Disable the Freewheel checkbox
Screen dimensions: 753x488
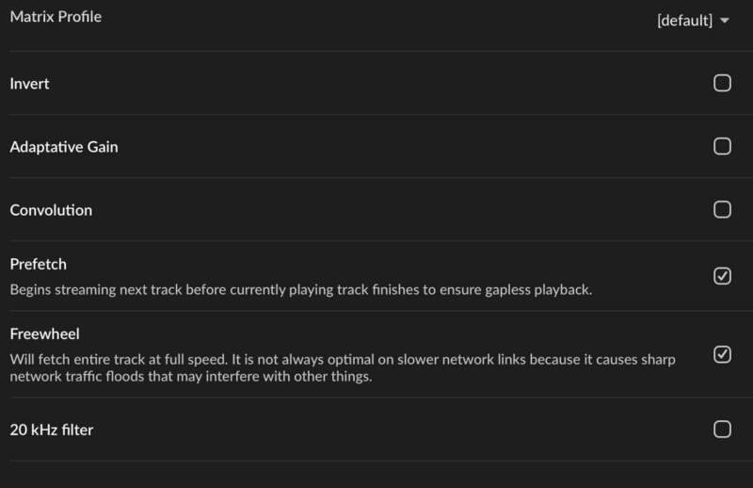click(x=722, y=354)
